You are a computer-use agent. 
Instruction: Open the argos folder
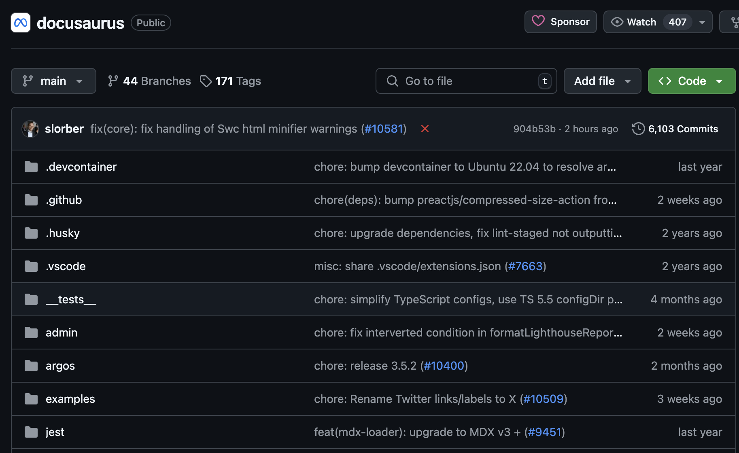pos(60,366)
